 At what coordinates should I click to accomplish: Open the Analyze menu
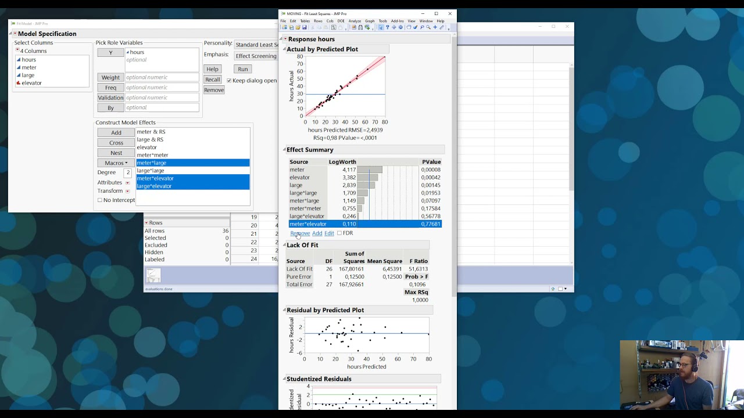(x=355, y=21)
